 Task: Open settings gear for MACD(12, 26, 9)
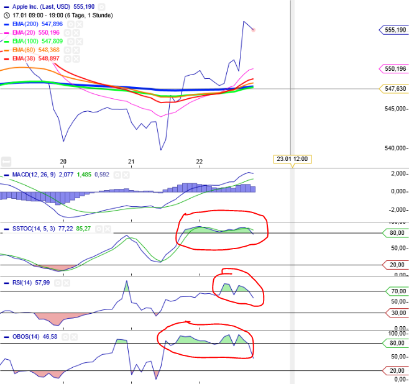[x=117, y=175]
